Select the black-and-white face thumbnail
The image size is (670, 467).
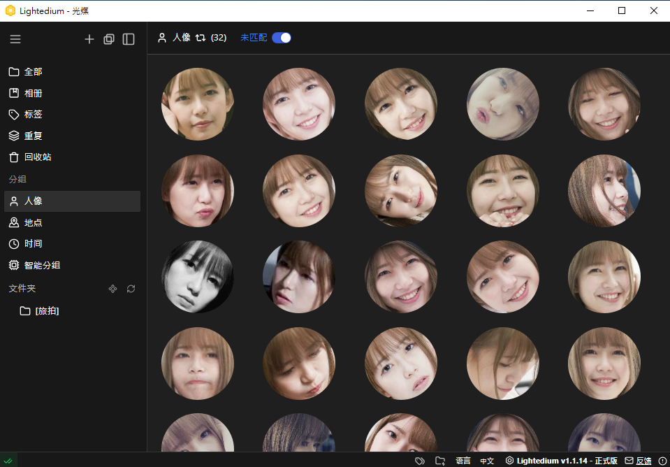(198, 277)
